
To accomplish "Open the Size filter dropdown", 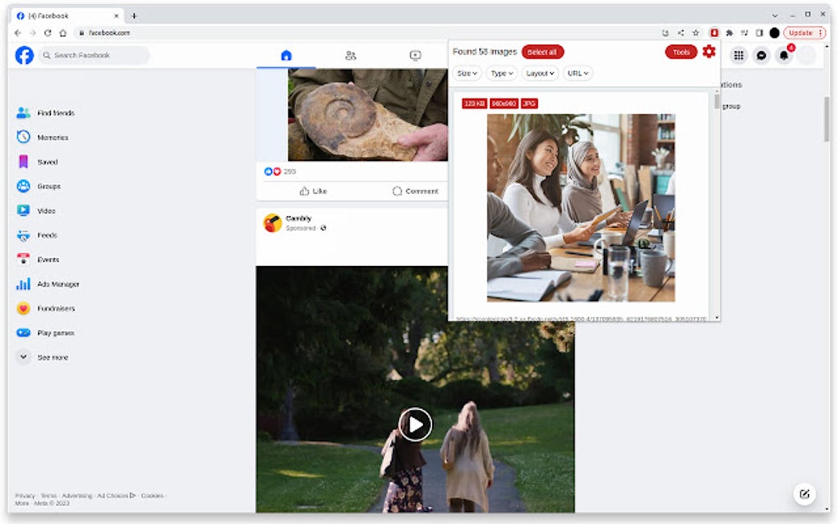I will pyautogui.click(x=465, y=73).
